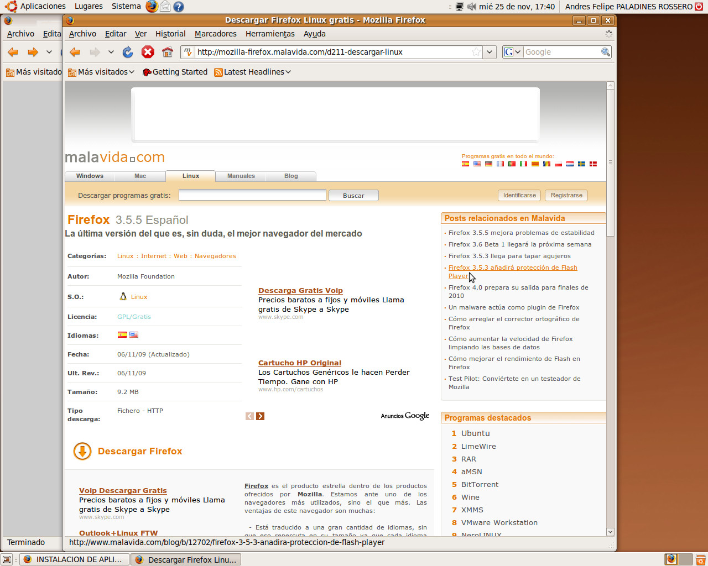Screen dimensions: 708x566
Task: Bookmark page with the star icon
Action: [x=476, y=52]
